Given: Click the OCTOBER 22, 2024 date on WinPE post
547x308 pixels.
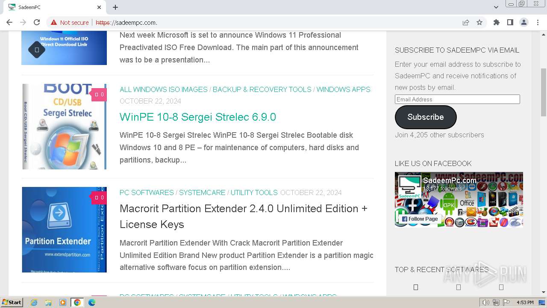Looking at the screenshot, I should 150,101.
